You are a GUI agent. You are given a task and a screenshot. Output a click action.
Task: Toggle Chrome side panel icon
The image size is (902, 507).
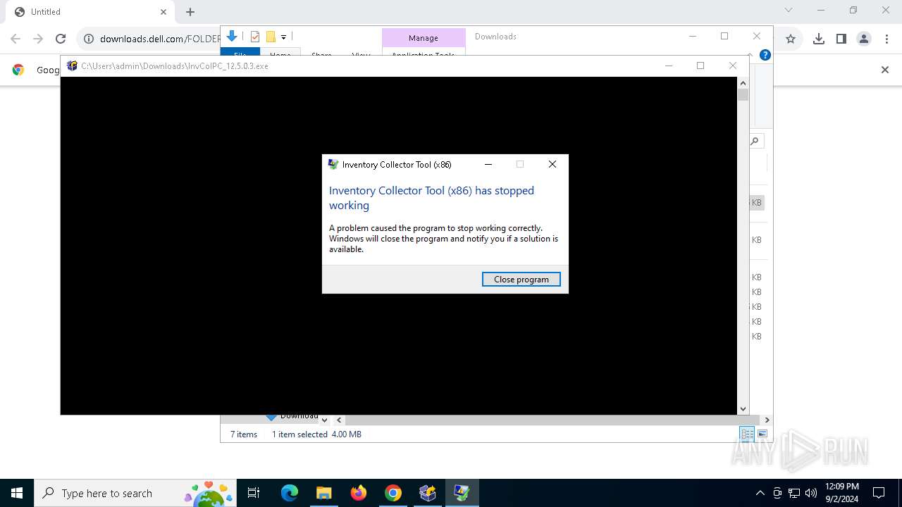pos(841,39)
